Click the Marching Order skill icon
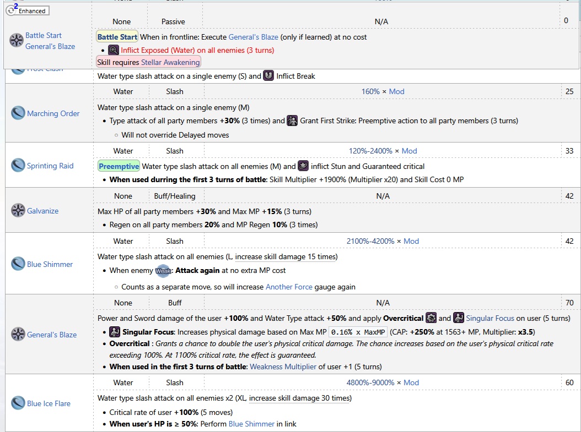The width and height of the screenshot is (581, 432). click(x=18, y=113)
